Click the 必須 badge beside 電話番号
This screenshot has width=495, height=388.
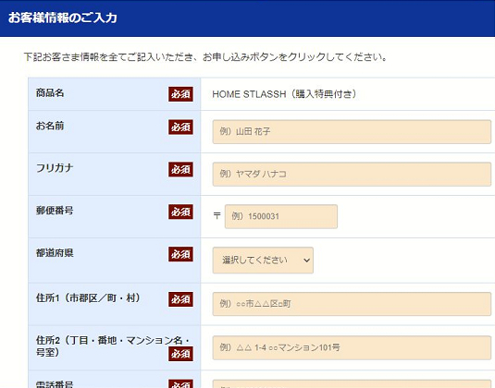(x=180, y=384)
